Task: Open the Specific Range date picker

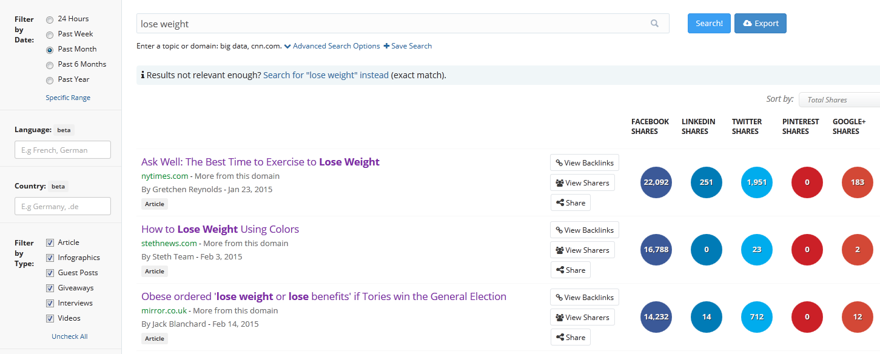Action: 68,98
